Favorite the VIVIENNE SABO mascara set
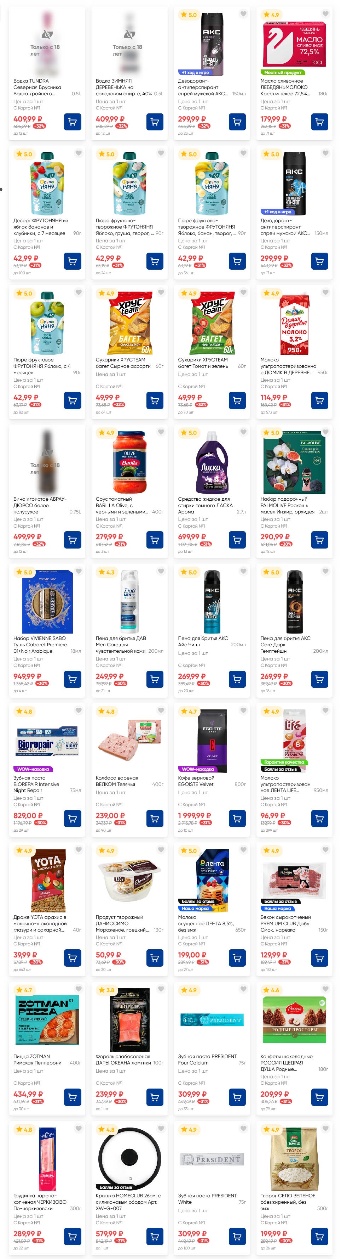 78,571
